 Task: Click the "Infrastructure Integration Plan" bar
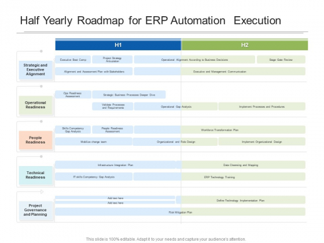(x=116, y=165)
